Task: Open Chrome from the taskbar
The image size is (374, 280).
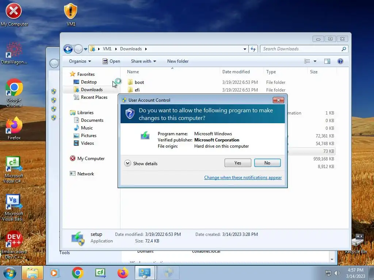Action: (x=77, y=273)
